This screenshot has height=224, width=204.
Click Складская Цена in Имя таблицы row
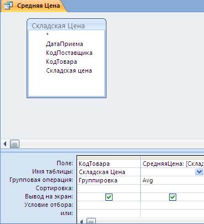[109, 172]
